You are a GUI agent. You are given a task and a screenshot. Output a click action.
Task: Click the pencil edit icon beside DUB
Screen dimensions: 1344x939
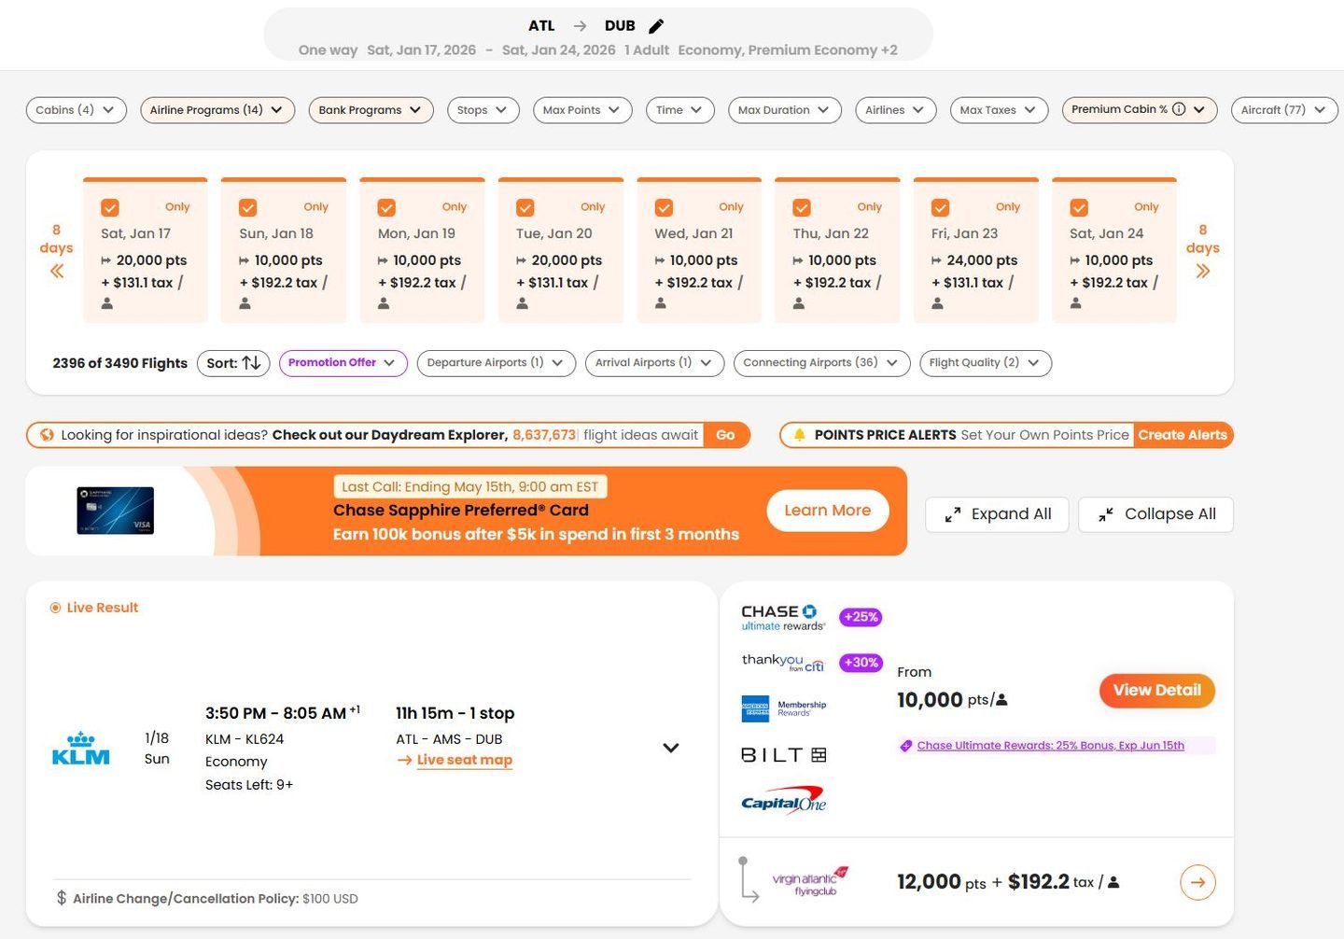(656, 26)
